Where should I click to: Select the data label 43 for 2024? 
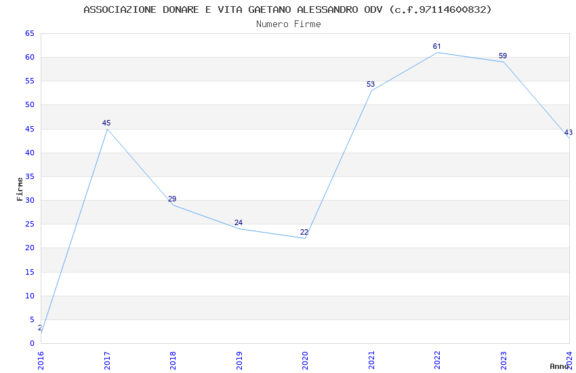(569, 132)
